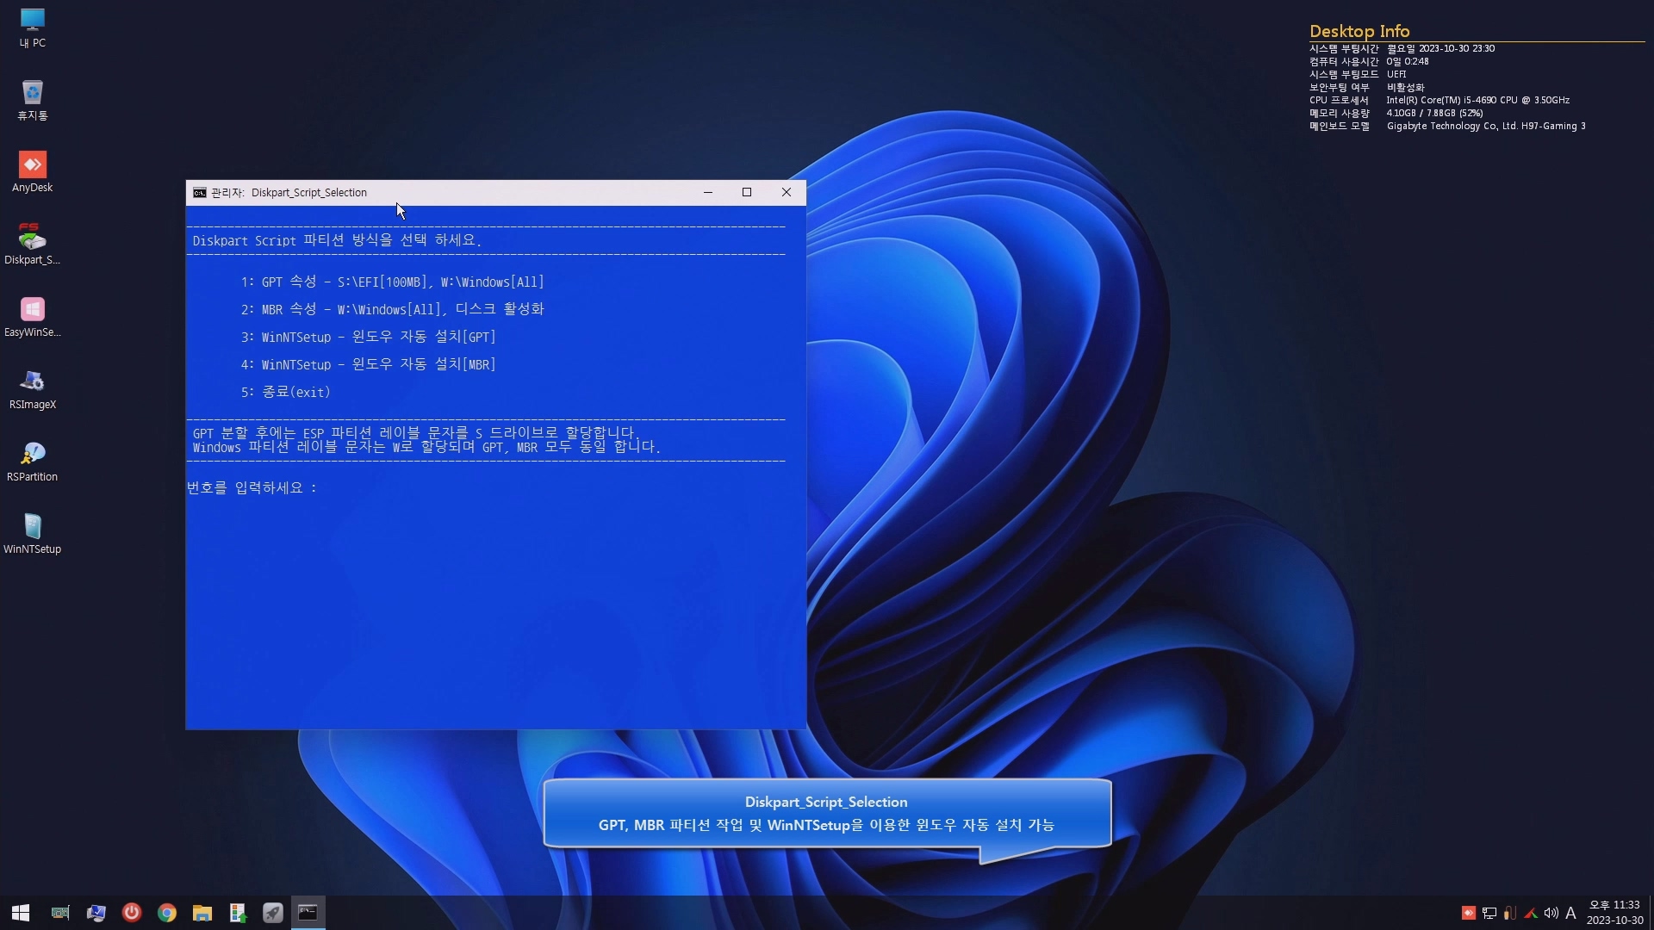Click the red-green triangle tray icon
The height and width of the screenshot is (930, 1654).
1531,913
